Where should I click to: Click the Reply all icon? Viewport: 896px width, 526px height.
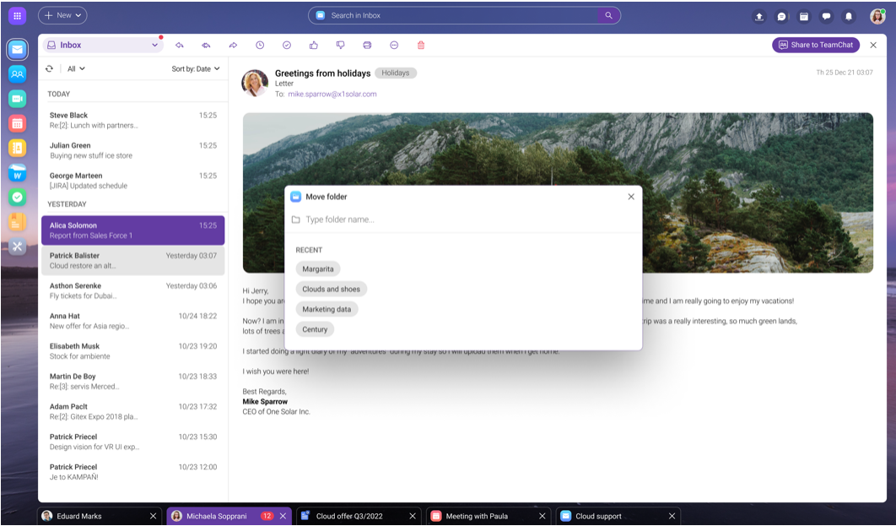207,45
